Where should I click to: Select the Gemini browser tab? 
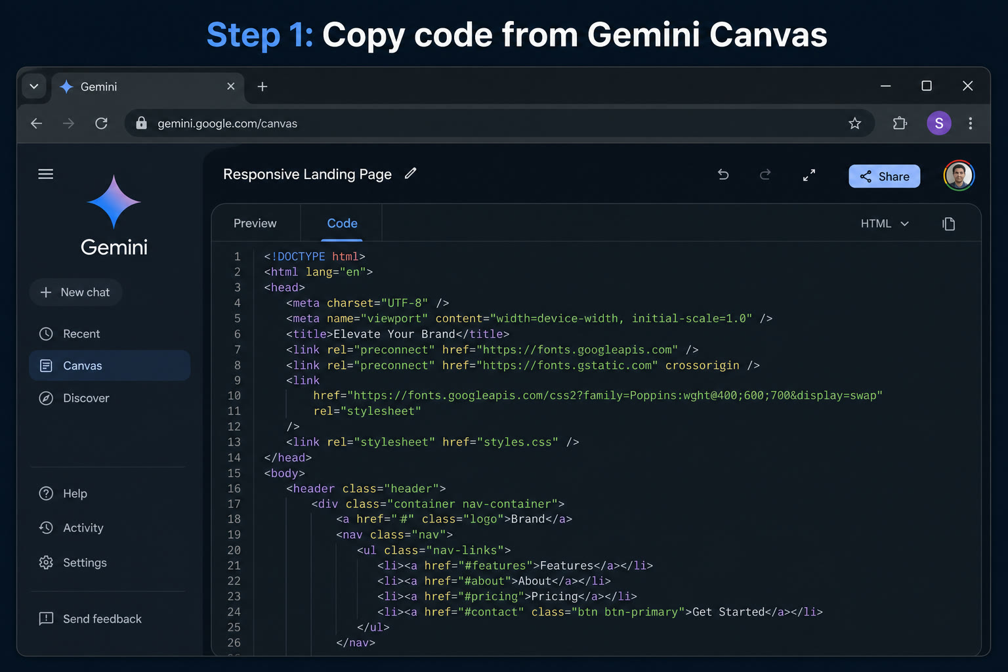[x=148, y=87]
